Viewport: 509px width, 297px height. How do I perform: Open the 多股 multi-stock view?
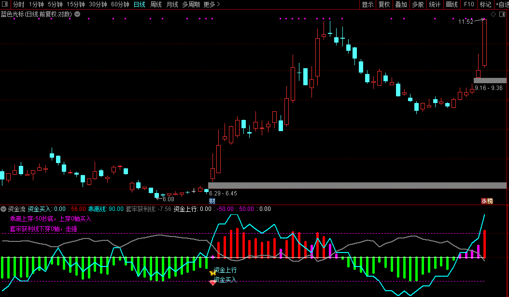[x=418, y=4]
